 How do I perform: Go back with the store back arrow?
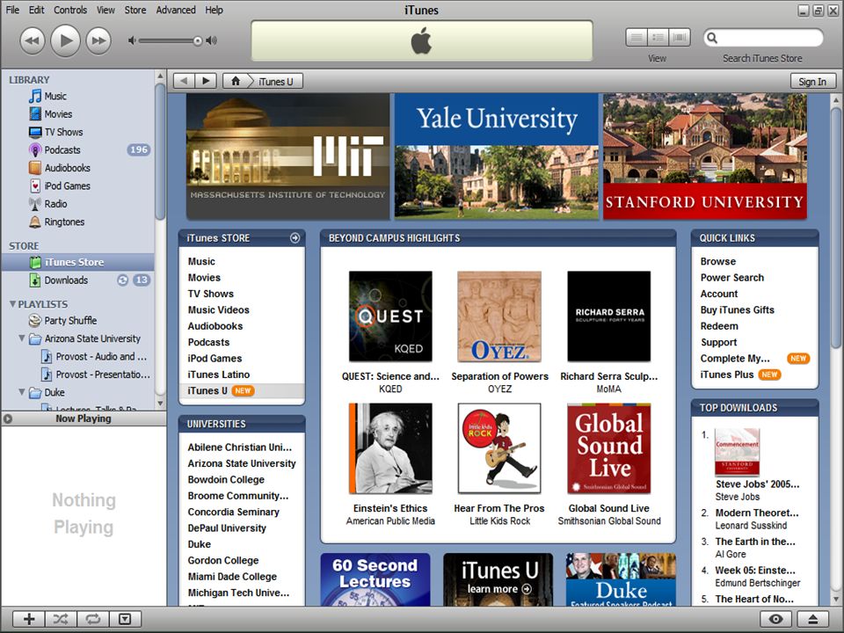pyautogui.click(x=184, y=81)
